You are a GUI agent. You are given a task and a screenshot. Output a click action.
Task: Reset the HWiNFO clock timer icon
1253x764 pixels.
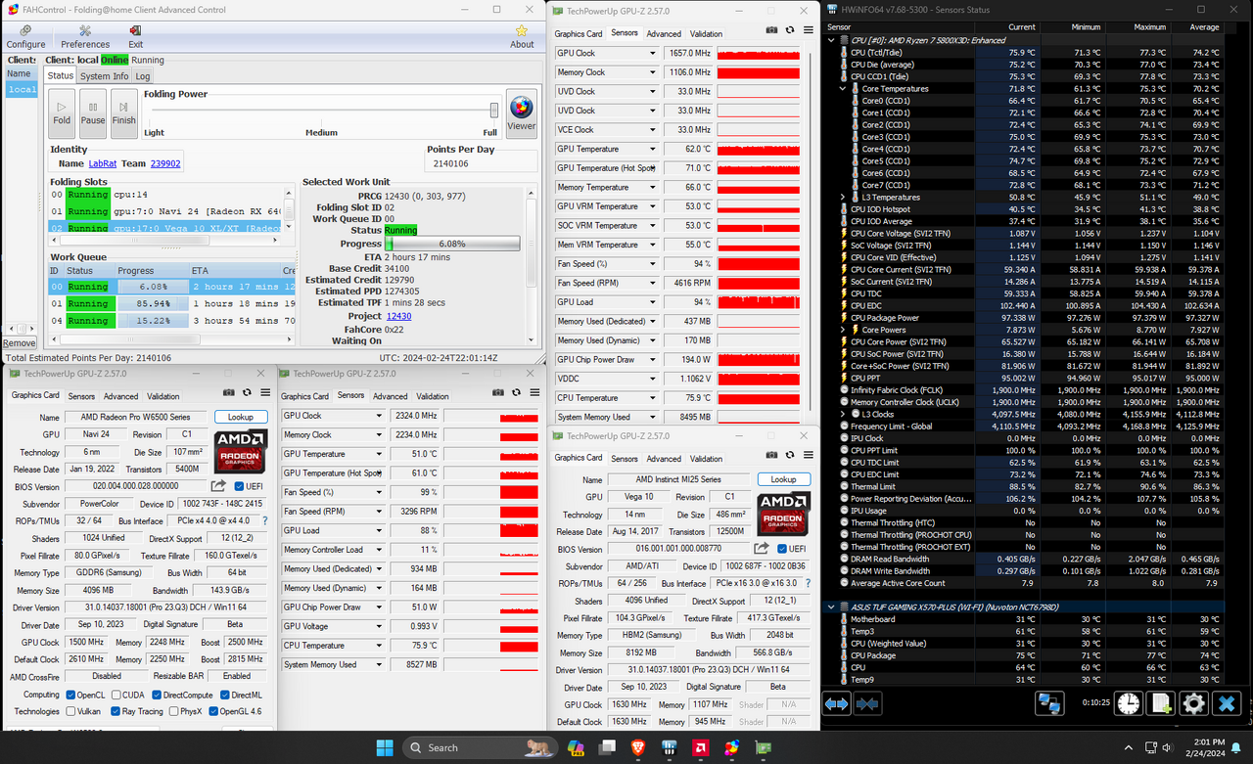[1129, 703]
